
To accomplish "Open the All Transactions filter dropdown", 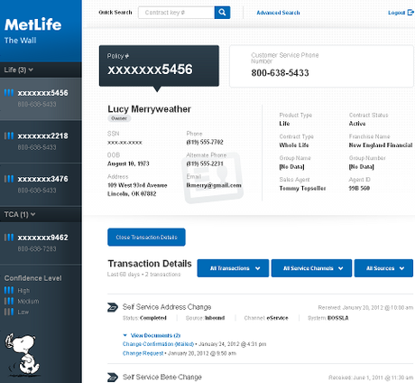I will click(233, 268).
